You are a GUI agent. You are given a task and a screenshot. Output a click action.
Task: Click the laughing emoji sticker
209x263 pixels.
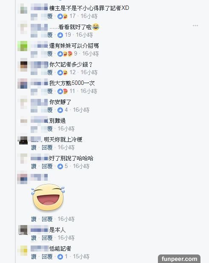(x=48, y=197)
